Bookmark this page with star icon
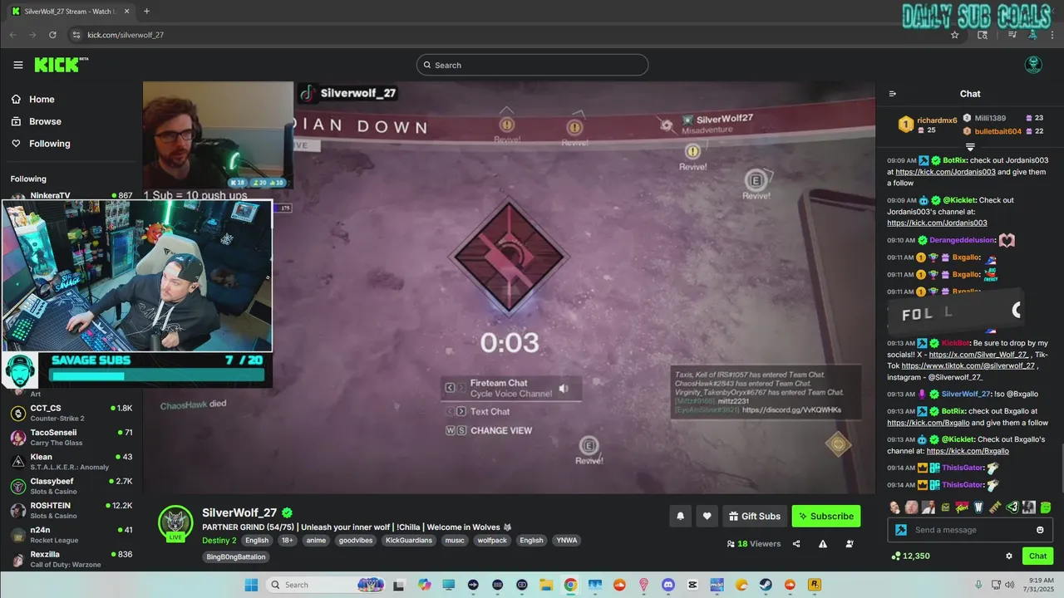The height and width of the screenshot is (598, 1064). [x=954, y=35]
